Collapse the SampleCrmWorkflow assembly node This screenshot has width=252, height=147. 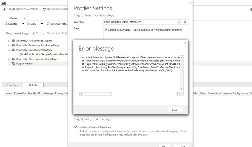click(x=9, y=50)
